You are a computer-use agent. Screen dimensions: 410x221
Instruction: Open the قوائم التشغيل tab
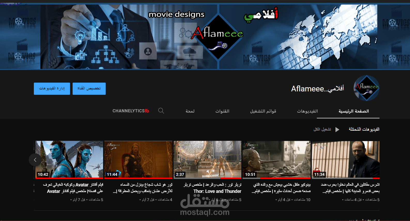point(263,111)
